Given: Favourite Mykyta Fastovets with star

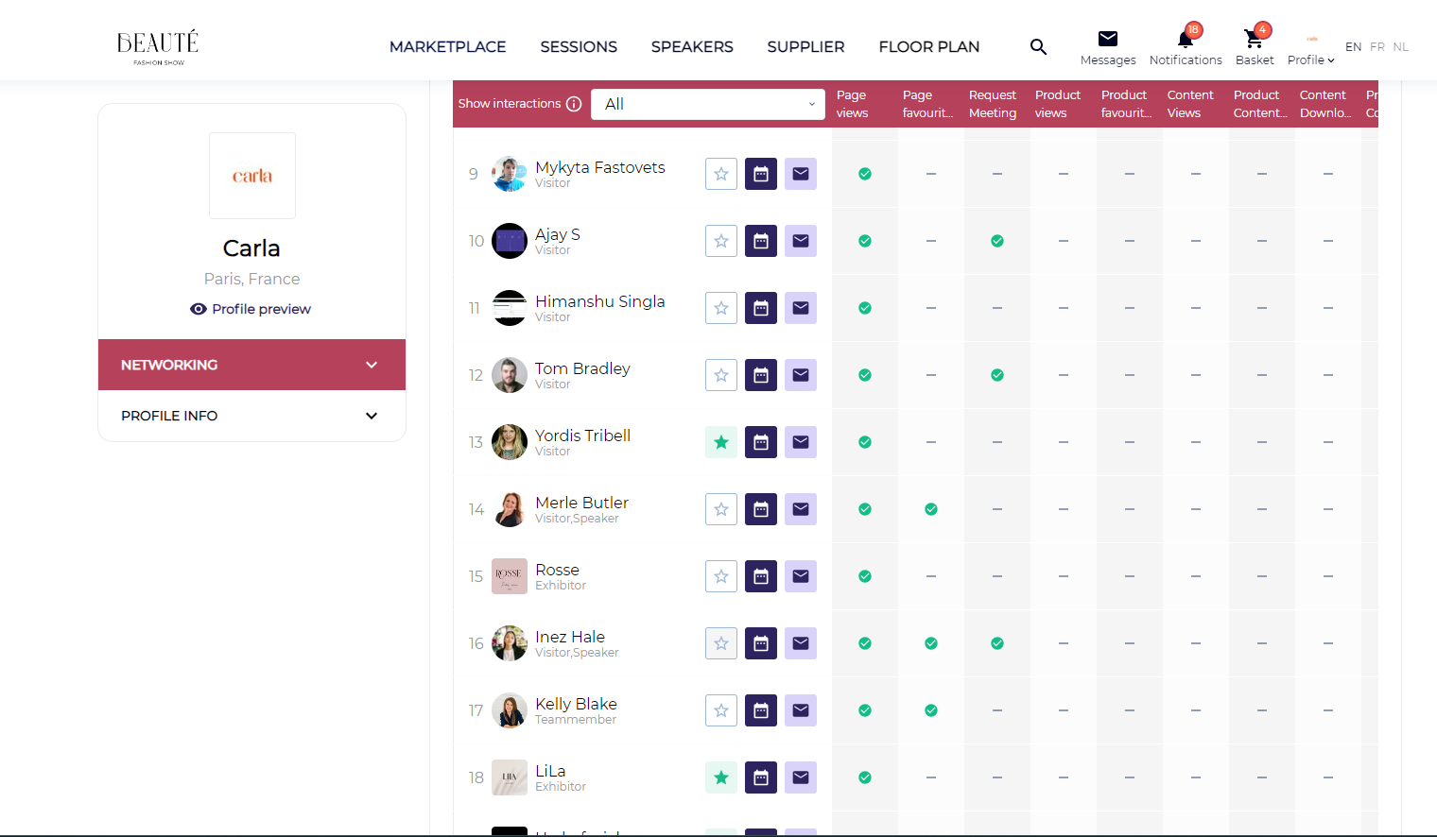Looking at the screenshot, I should [x=721, y=174].
